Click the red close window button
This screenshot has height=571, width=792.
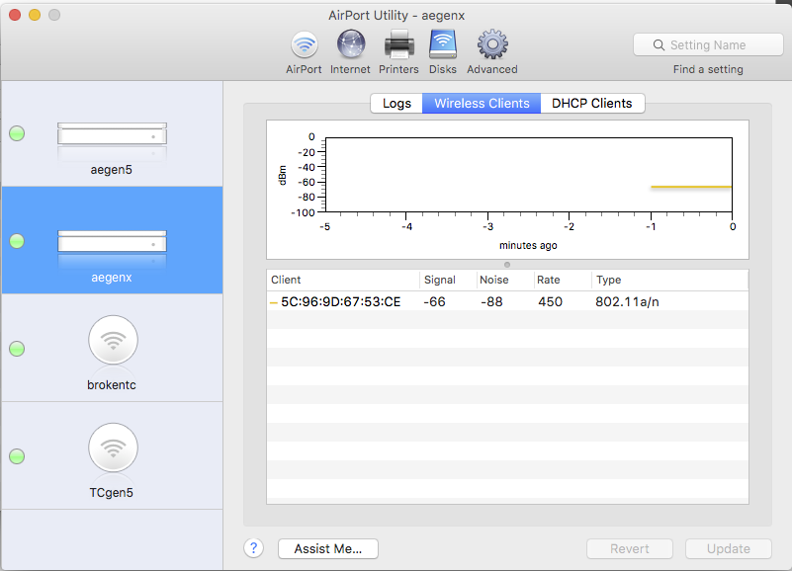(x=15, y=15)
